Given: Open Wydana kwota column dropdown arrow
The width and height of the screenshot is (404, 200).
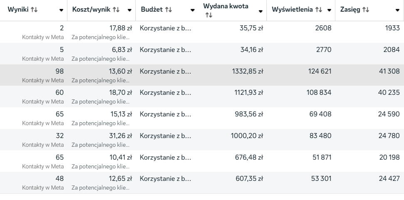Looking at the screenshot, I should pos(260,11).
